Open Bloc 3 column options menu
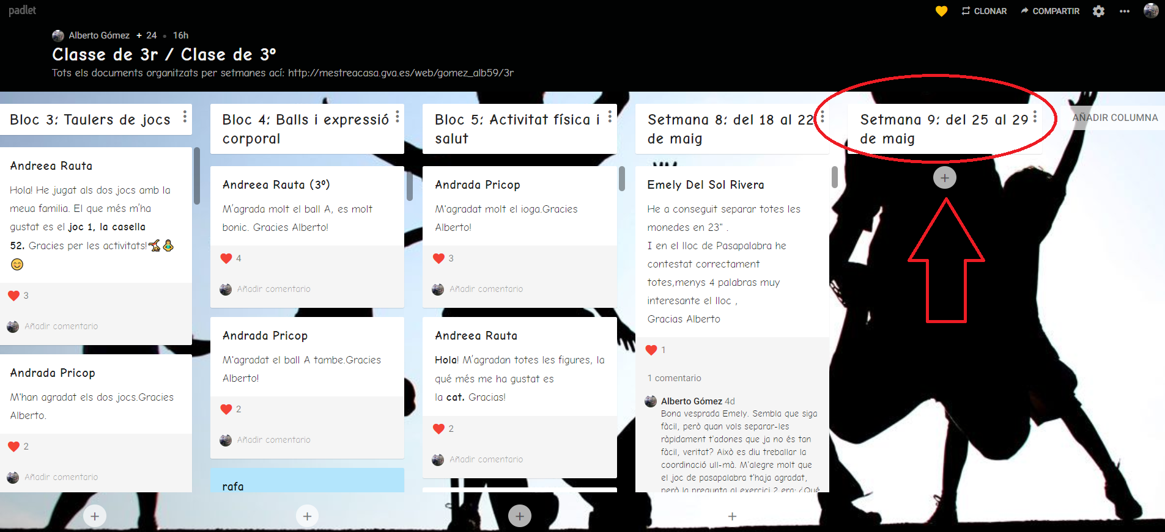Viewport: 1165px width, 532px height. (x=185, y=117)
